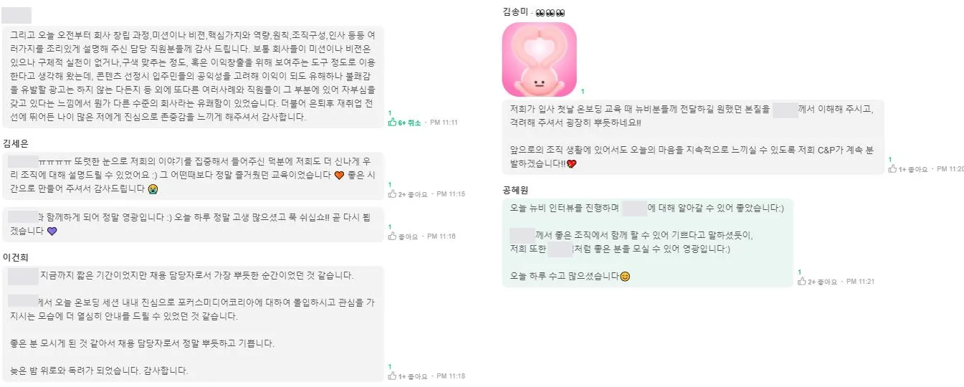964x387 pixels.
Task: Click thumbs-up icon on 김송미's PM 11:20 message
Action: [892, 168]
